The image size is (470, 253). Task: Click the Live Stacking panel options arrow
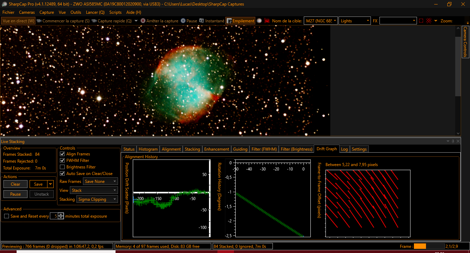448,141
